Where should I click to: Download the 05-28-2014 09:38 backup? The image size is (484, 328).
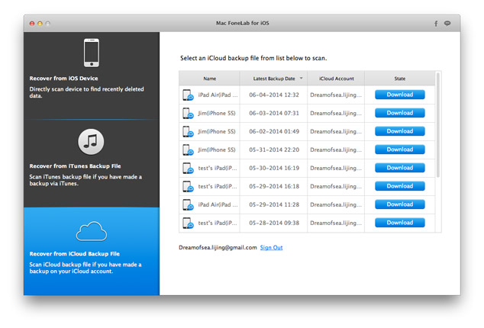[x=400, y=223]
